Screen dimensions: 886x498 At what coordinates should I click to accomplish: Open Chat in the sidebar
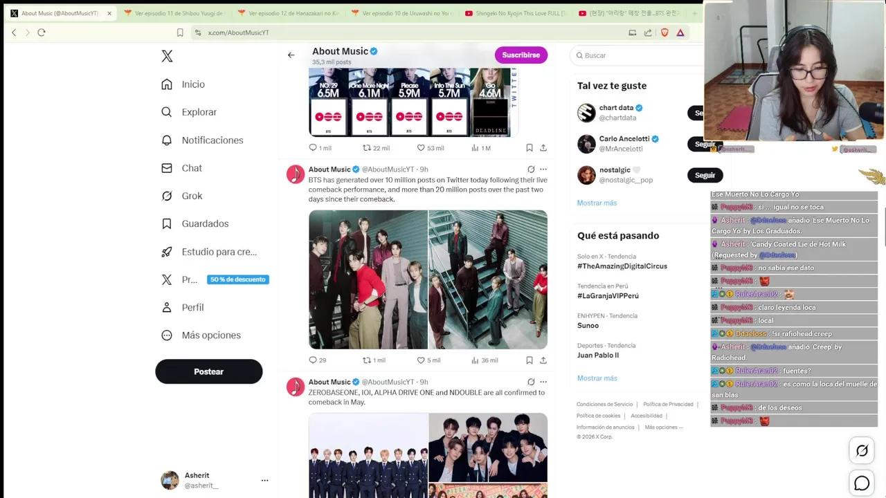click(182, 168)
